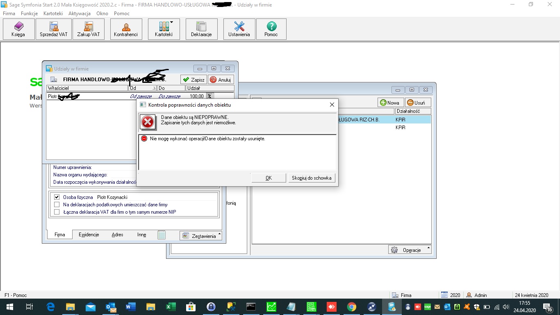Image resolution: width=560 pixels, height=315 pixels.
Task: Click the company building icon in Udziały w firmie
Action: pyautogui.click(x=54, y=80)
